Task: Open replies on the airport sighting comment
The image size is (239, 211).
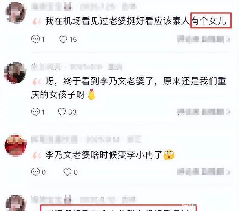Action: [x=38, y=39]
